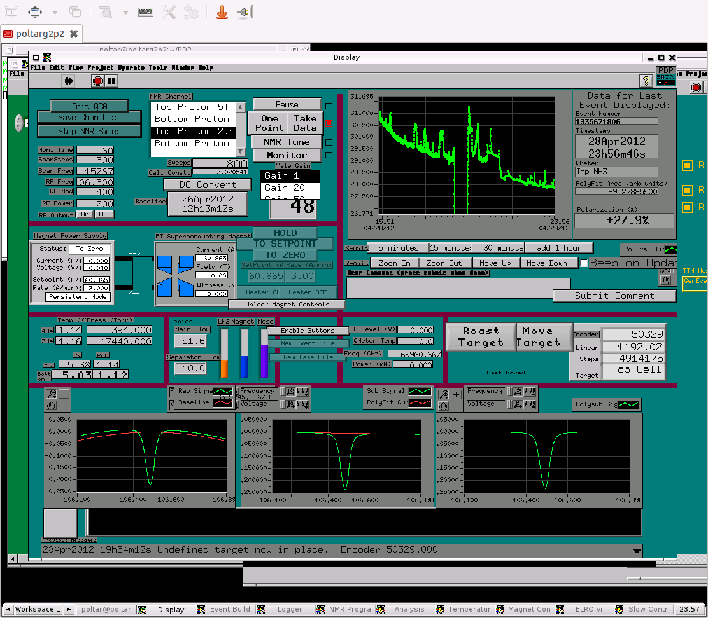Turn the magnet Heater OFF
The height and width of the screenshot is (618, 708).
pyautogui.click(x=308, y=292)
